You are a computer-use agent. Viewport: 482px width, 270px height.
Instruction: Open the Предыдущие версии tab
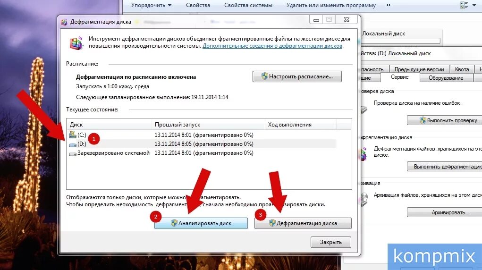click(419, 69)
